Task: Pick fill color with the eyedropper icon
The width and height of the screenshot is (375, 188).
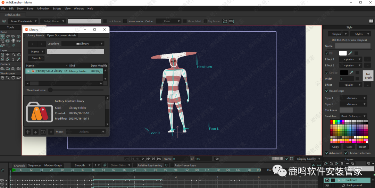Action: 350,53
